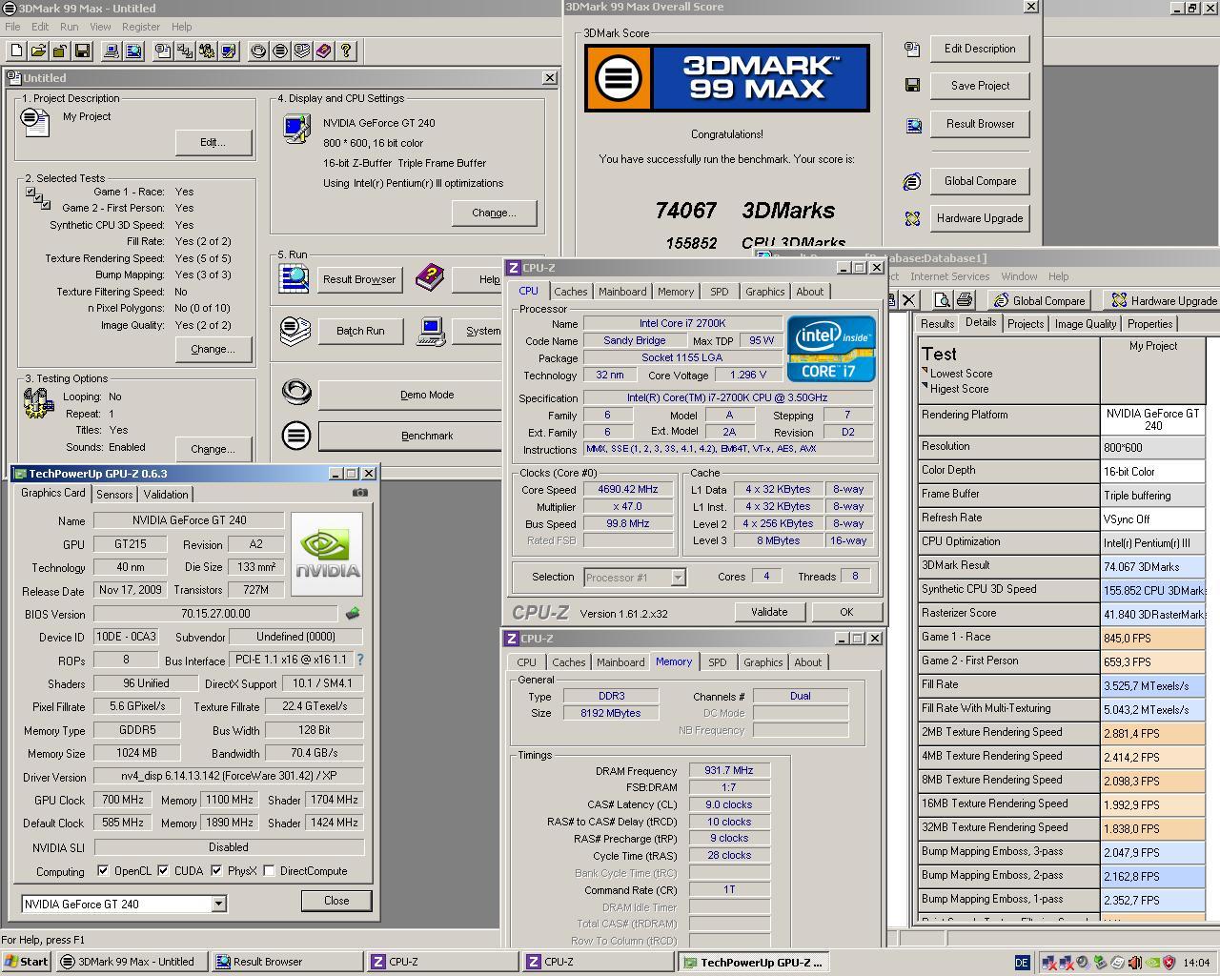Open the View menu in 3DMark 99 Max
This screenshot has height=976, width=1220.
pyautogui.click(x=100, y=27)
